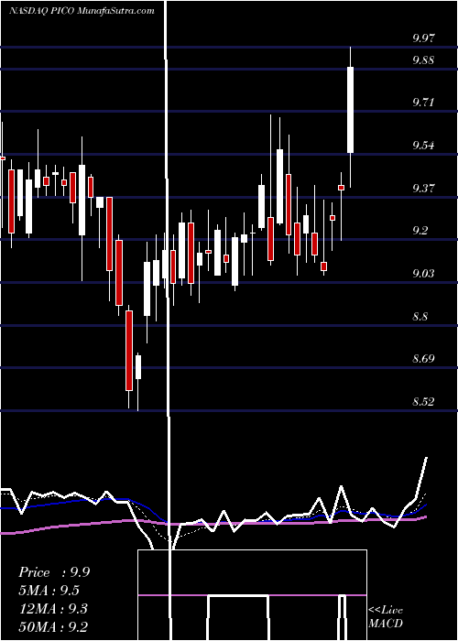The image size is (458, 641).
Task: Click the 9.97 price axis label
Action: (423, 38)
